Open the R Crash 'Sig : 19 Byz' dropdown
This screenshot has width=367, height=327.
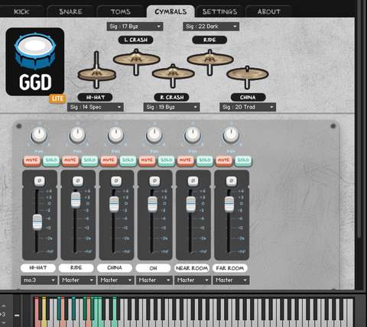[x=171, y=107]
